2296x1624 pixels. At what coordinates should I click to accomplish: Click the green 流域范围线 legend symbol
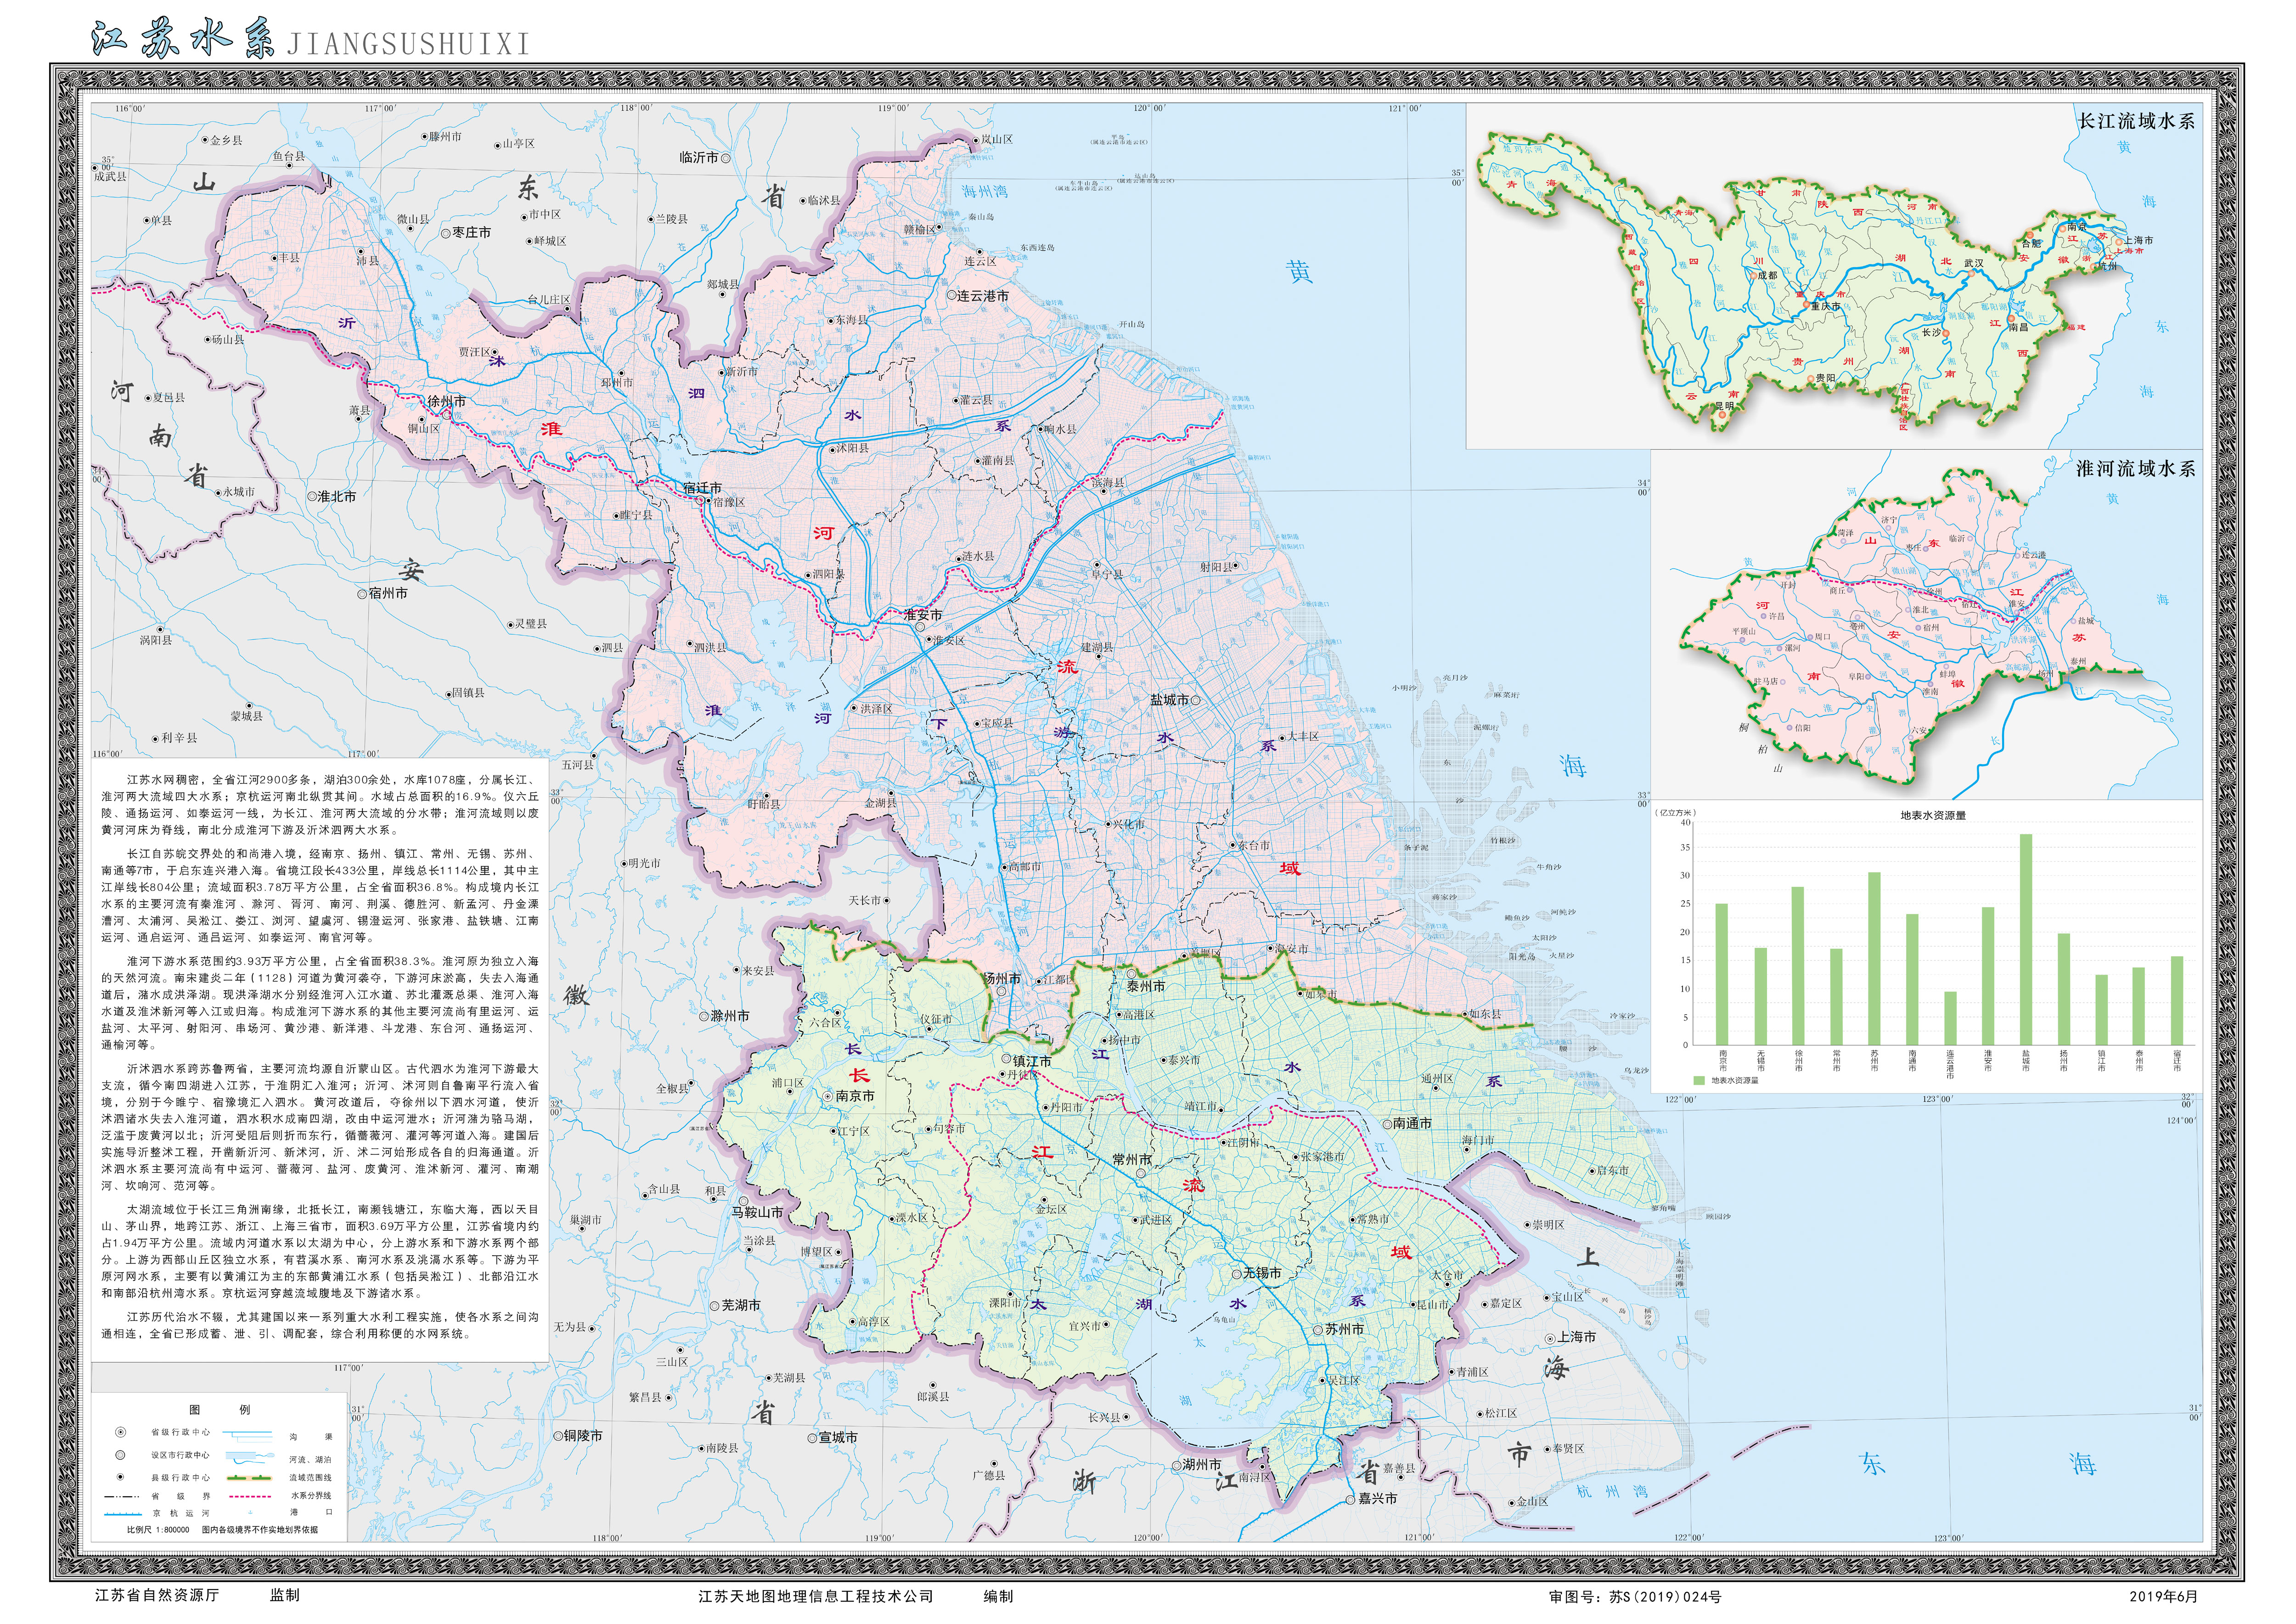(250, 1478)
